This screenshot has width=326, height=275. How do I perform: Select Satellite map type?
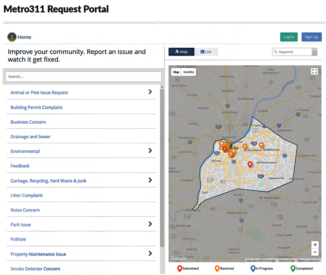click(188, 72)
